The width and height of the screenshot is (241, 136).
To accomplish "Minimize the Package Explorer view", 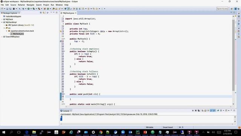I will tap(53, 12).
